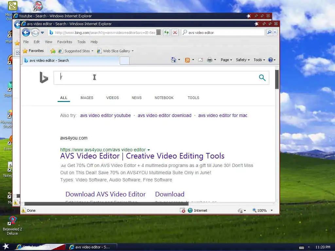Screen dimensions: 335x251
Task: Open 'AVS Video Editor | Creative Video Editing Tools' link
Action: pyautogui.click(x=142, y=156)
